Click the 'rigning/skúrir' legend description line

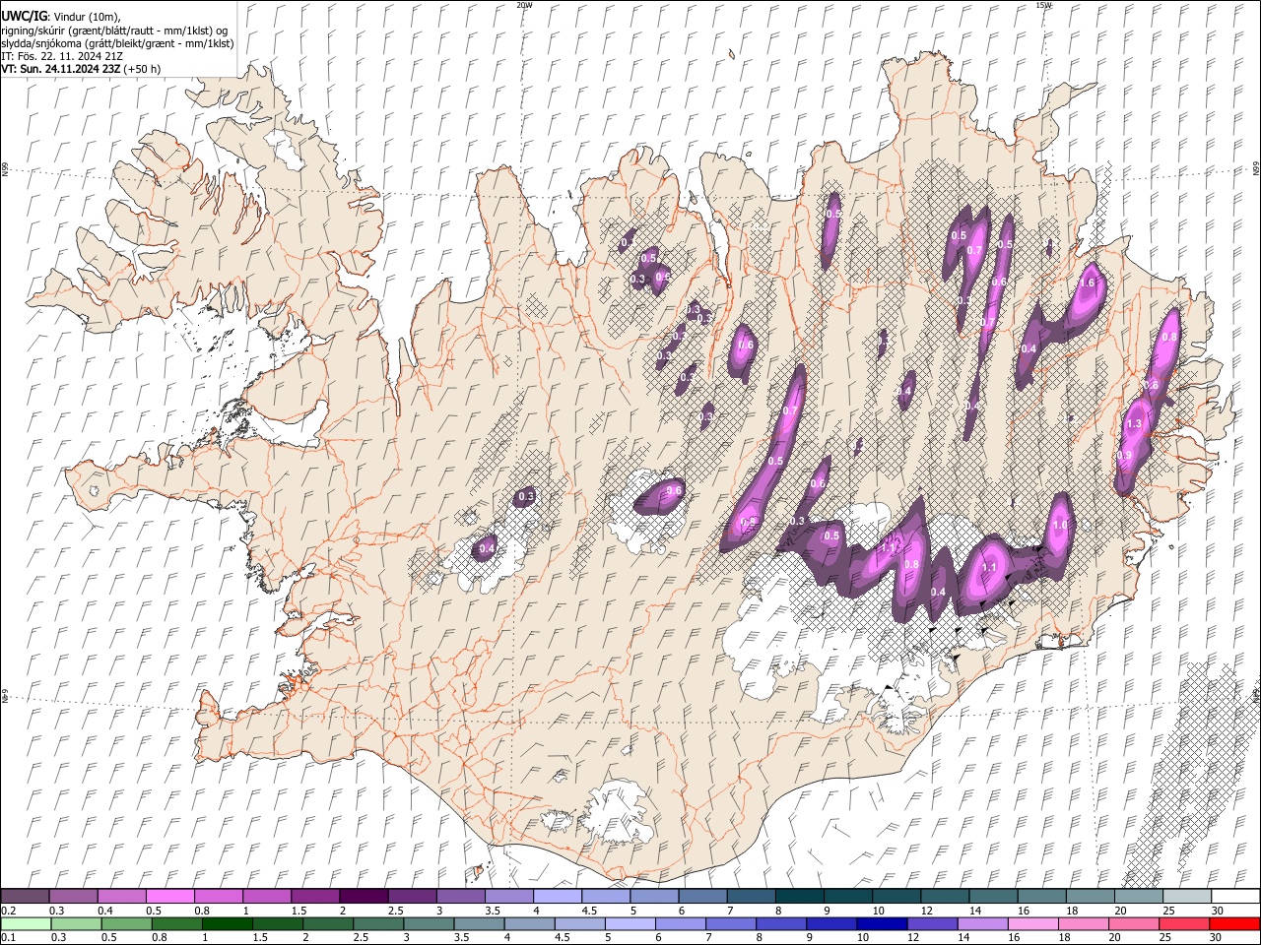114,31
